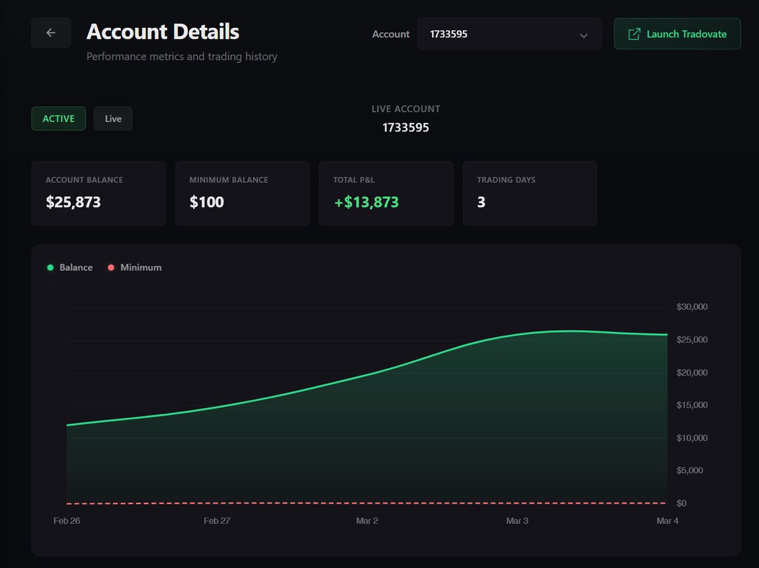Click account number 1733595 under Live Account
This screenshot has width=759, height=568.
click(x=406, y=128)
